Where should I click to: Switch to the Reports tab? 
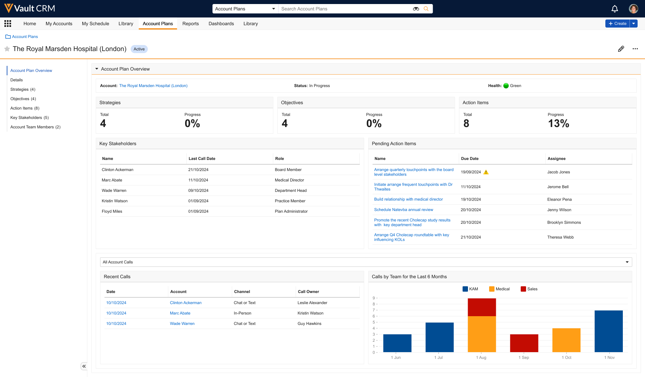(x=190, y=24)
